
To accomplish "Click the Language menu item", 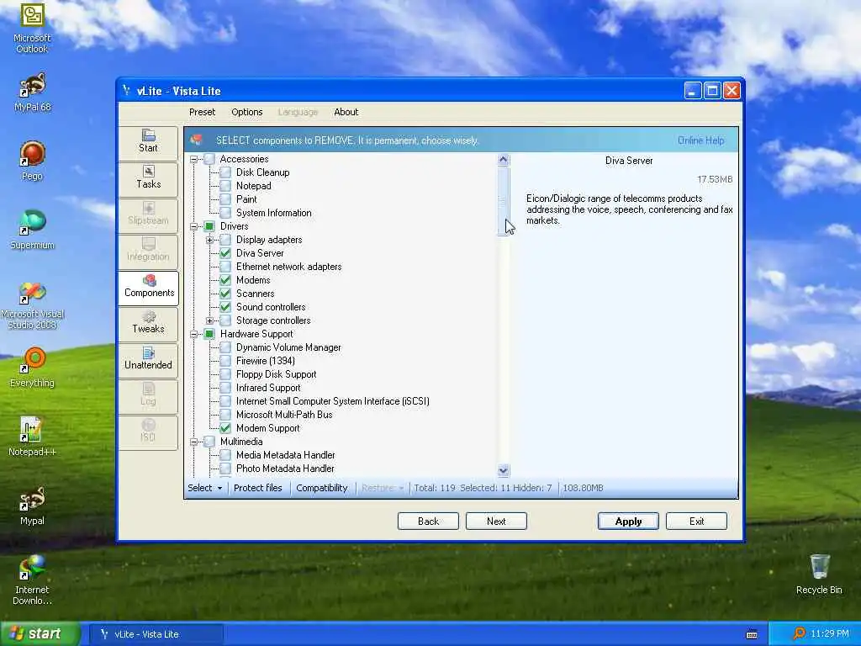I will click(x=298, y=112).
